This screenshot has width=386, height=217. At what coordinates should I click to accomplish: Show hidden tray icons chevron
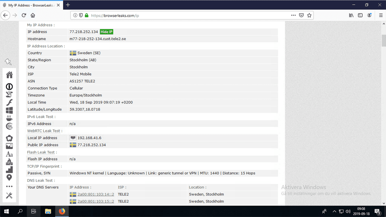[334, 211]
